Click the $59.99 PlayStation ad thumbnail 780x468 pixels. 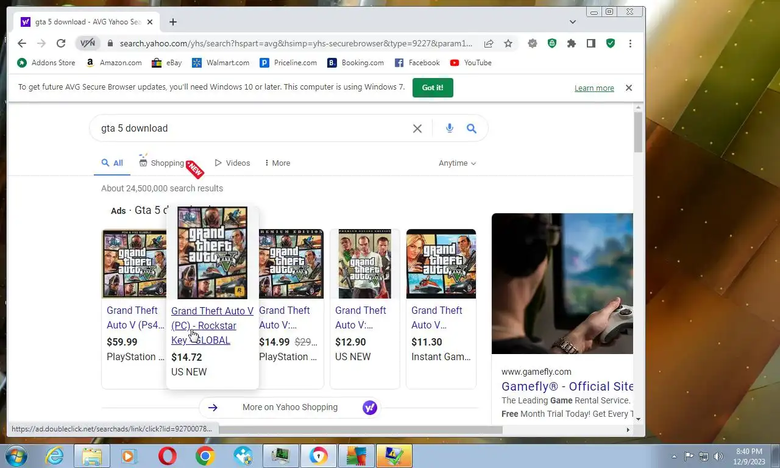coord(134,264)
